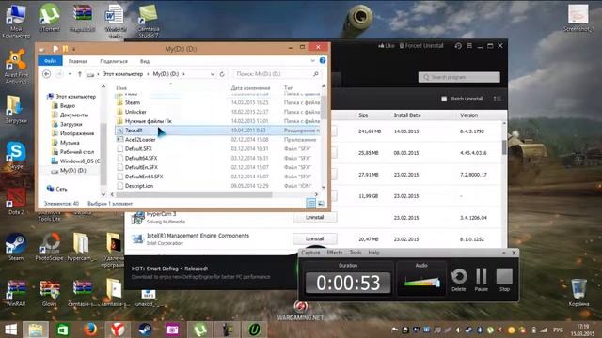Click the Explorer search magnifier icon
602x338 pixels.
[x=316, y=74]
